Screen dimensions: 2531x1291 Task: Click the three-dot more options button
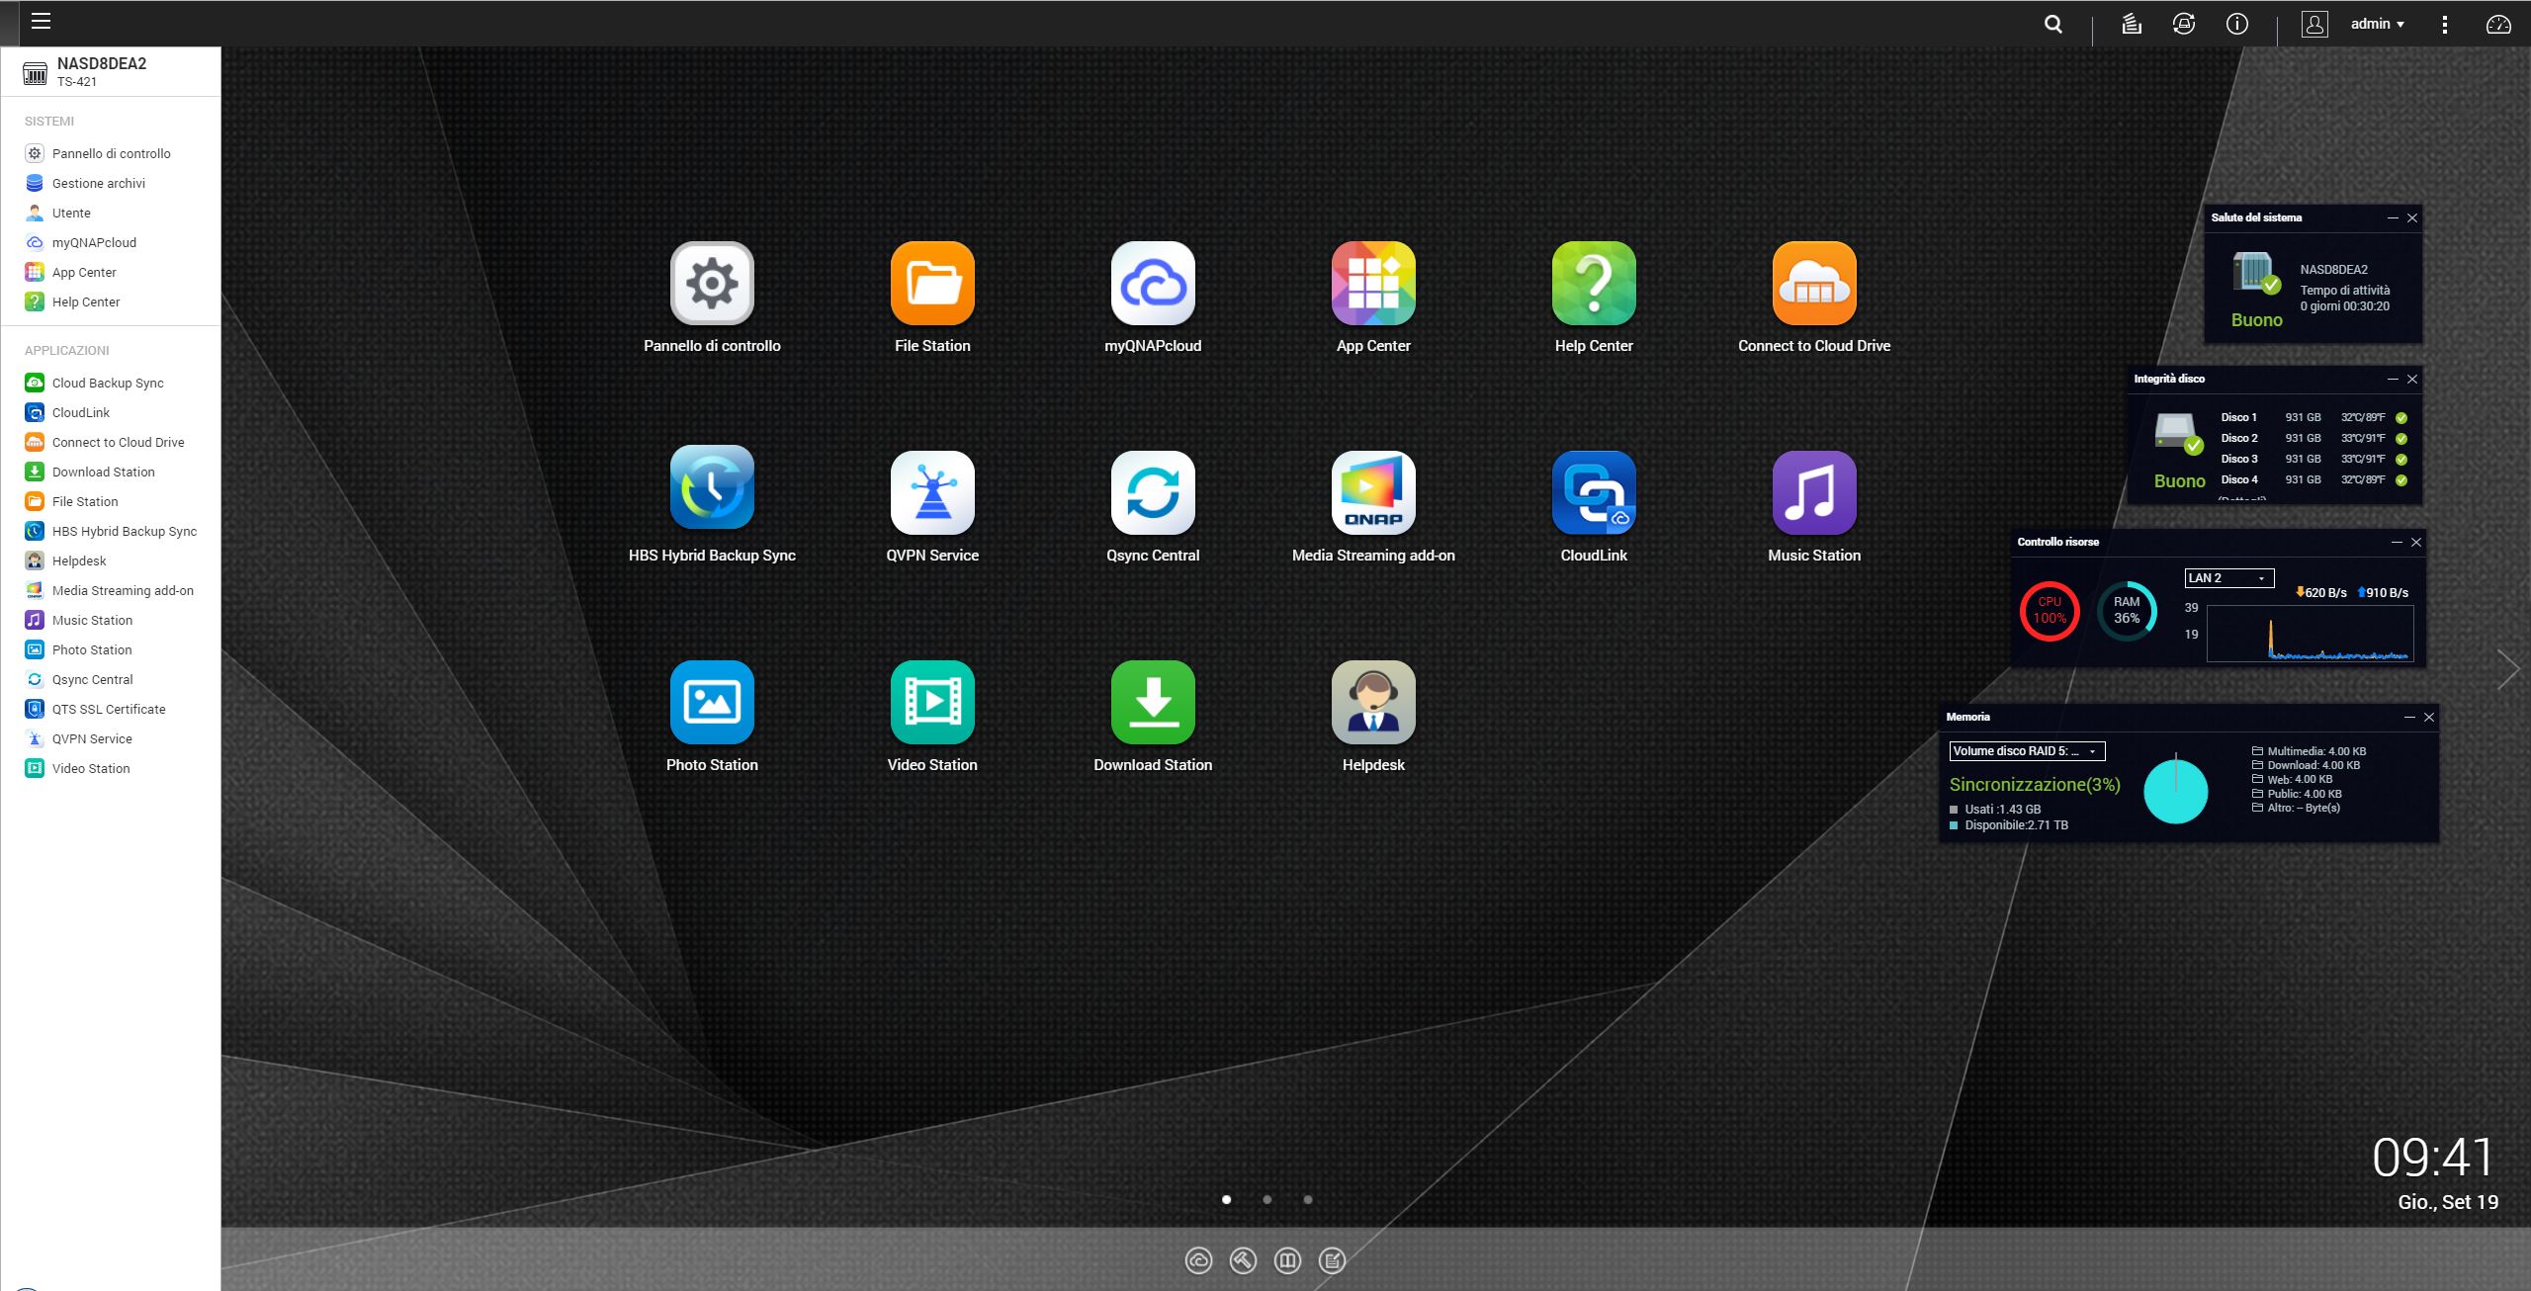(x=2444, y=25)
